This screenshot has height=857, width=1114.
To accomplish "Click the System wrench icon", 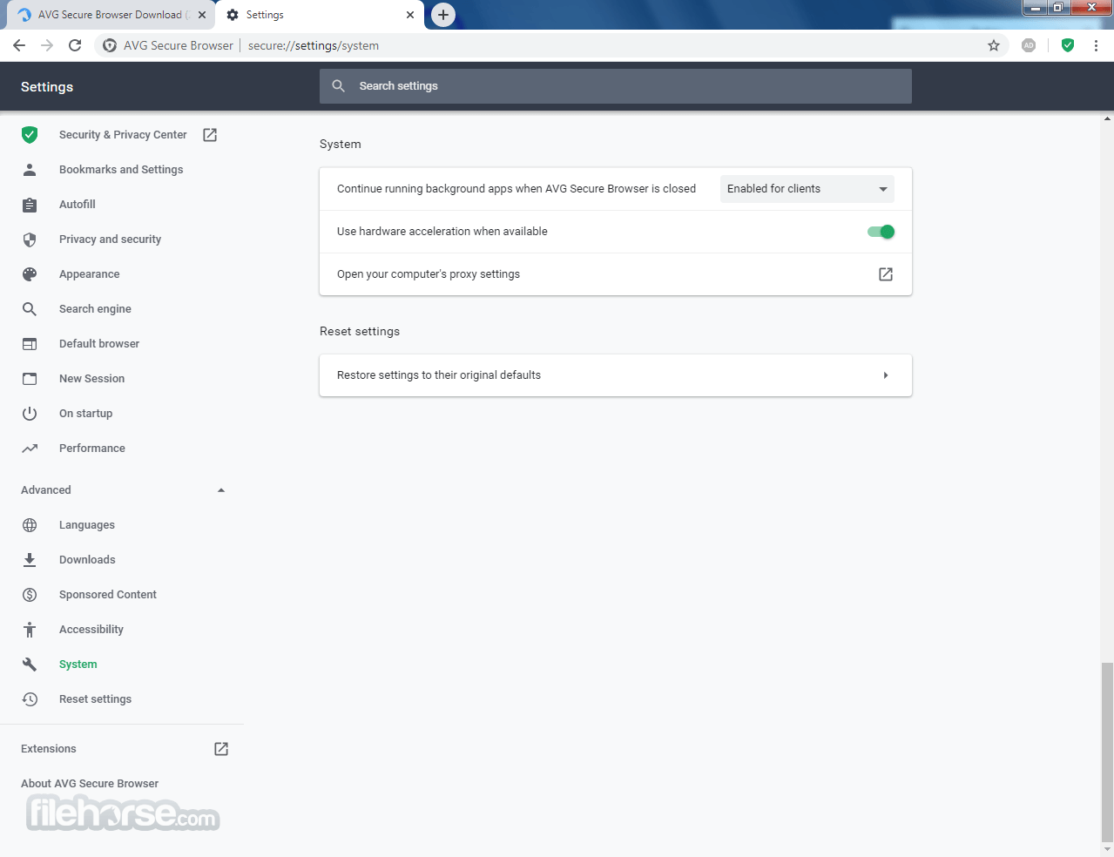I will (30, 665).
